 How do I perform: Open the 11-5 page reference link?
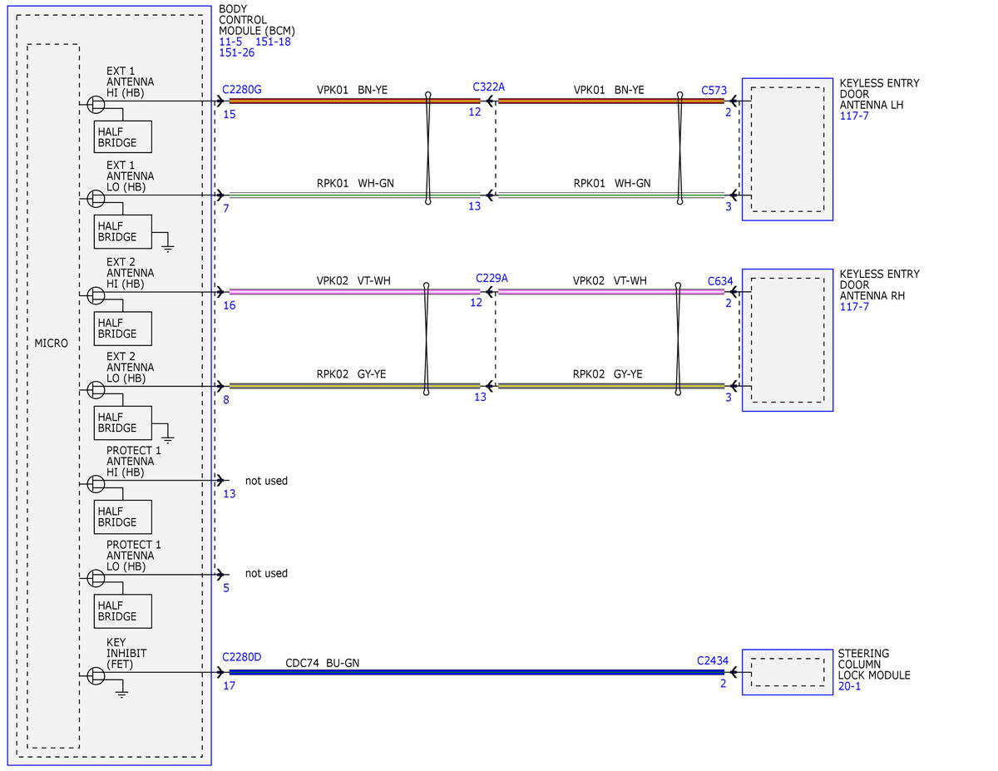[230, 42]
